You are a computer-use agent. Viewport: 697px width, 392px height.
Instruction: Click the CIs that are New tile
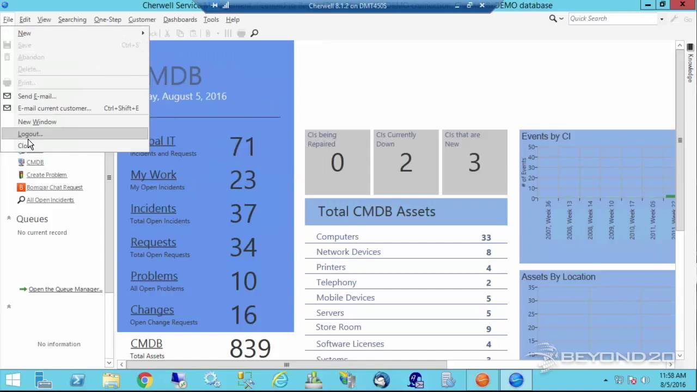[x=474, y=162]
